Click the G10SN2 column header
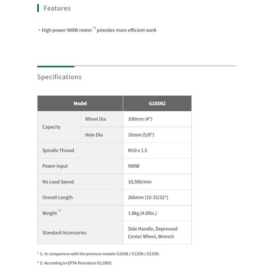Screen dimensions: 270x270 pyautogui.click(x=157, y=103)
